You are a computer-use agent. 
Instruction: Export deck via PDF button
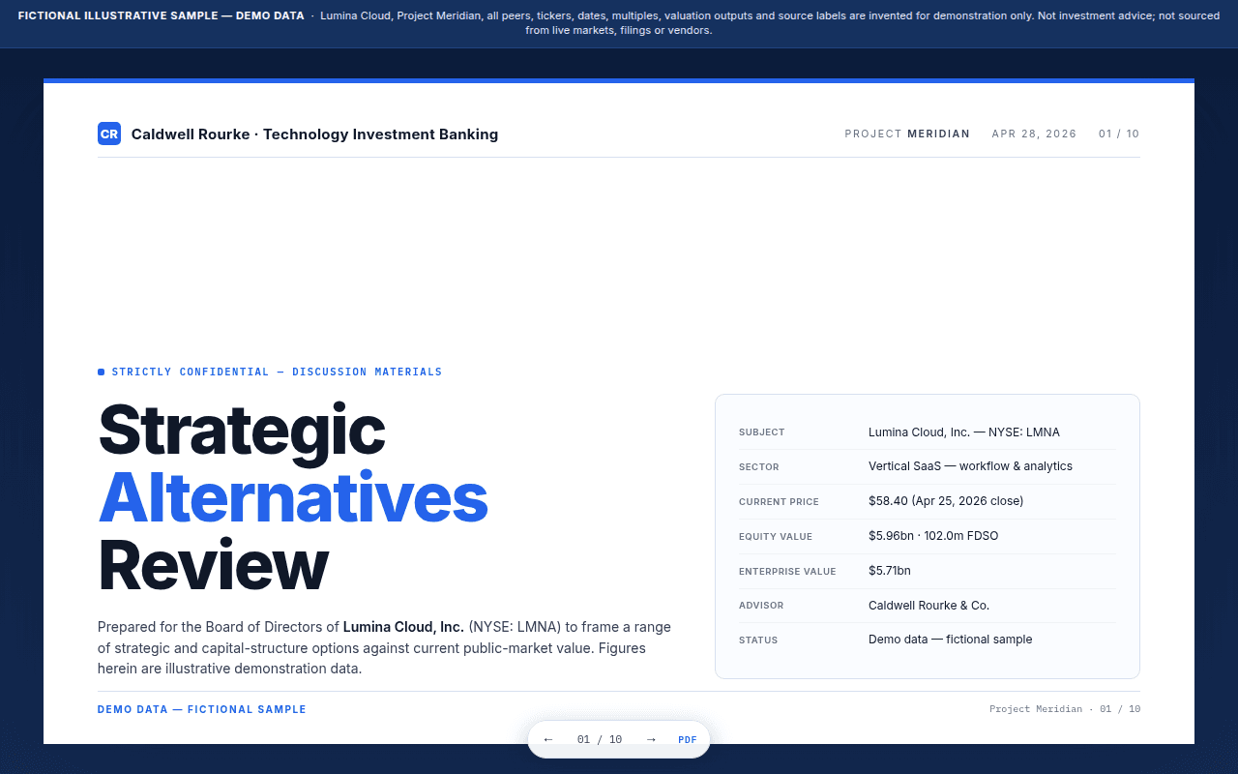pyautogui.click(x=688, y=739)
